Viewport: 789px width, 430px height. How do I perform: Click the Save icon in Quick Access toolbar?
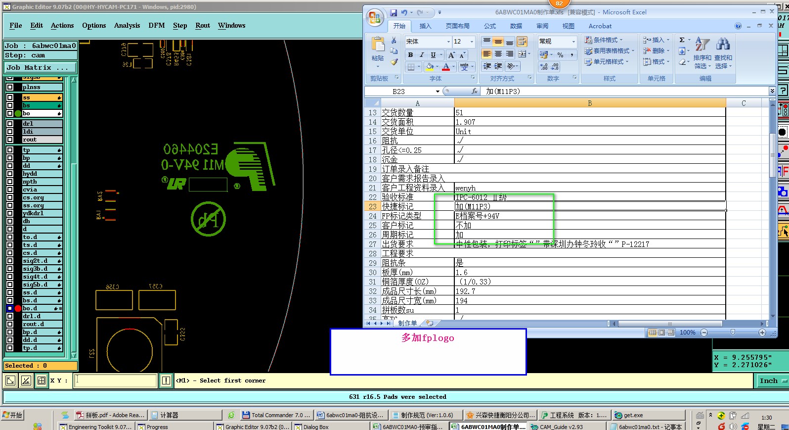(x=394, y=12)
